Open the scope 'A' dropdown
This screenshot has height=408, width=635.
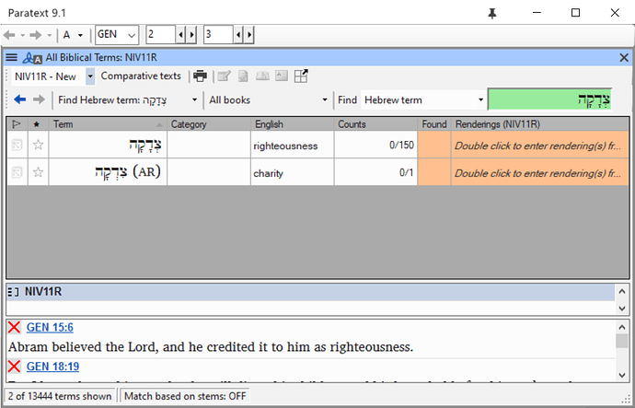80,35
